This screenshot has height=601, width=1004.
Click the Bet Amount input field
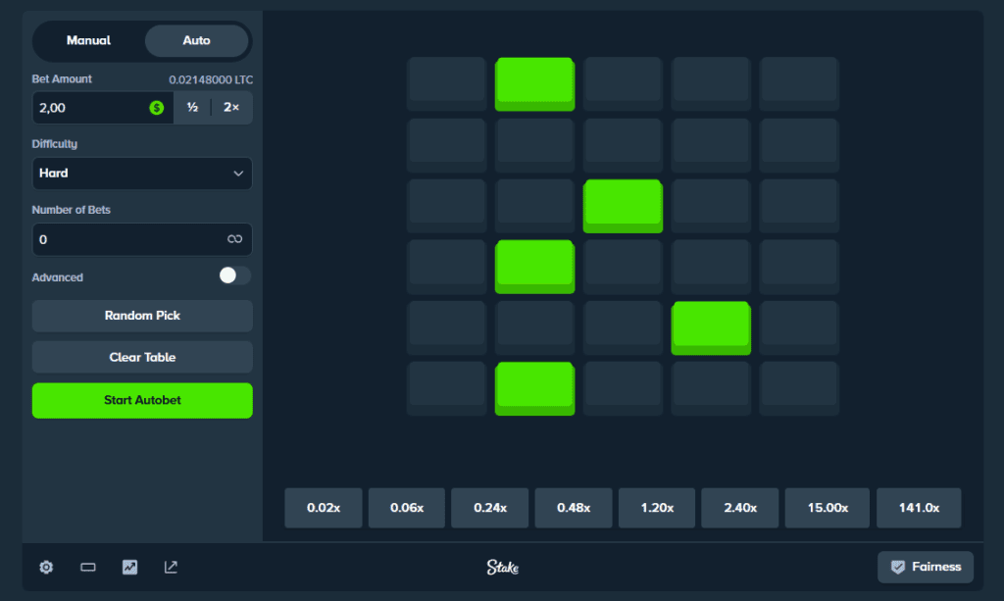click(90, 108)
